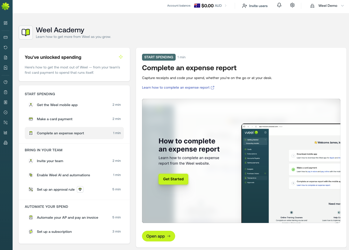Open the dashboard grid icon in sidebar
The width and height of the screenshot is (349, 250).
6,23
